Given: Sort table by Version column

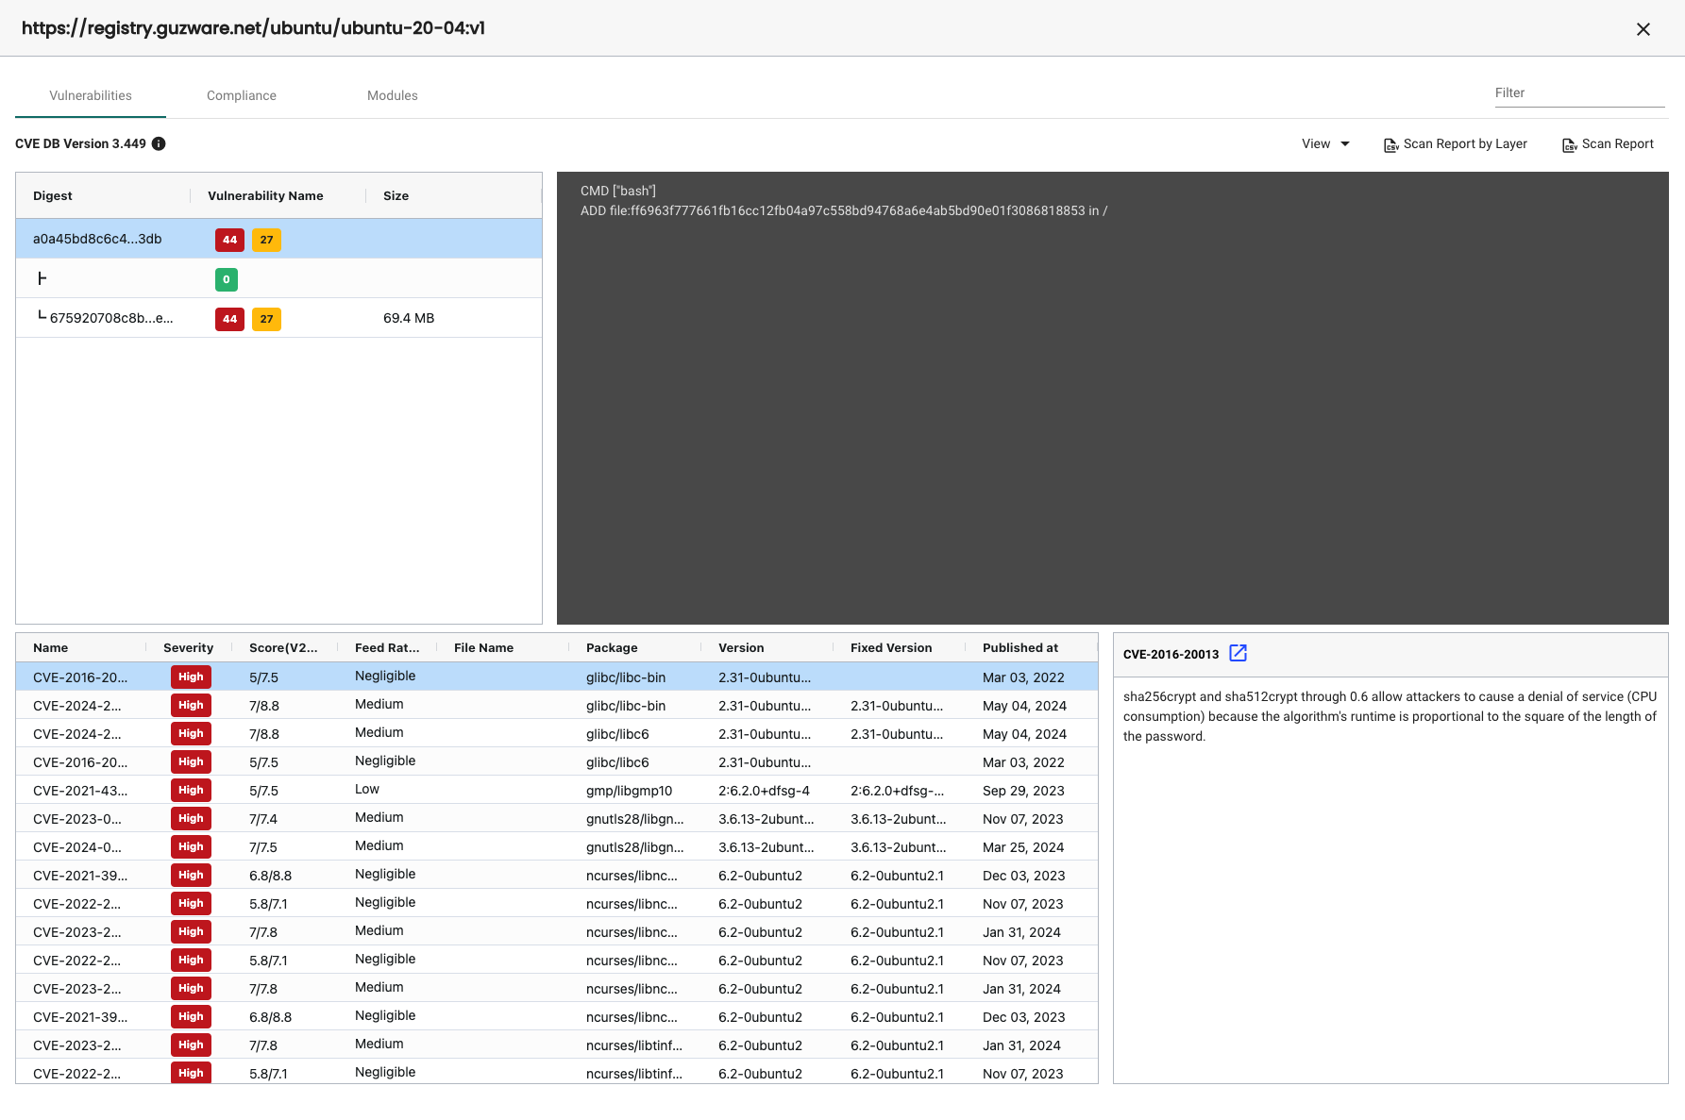Looking at the screenshot, I should [x=741, y=647].
